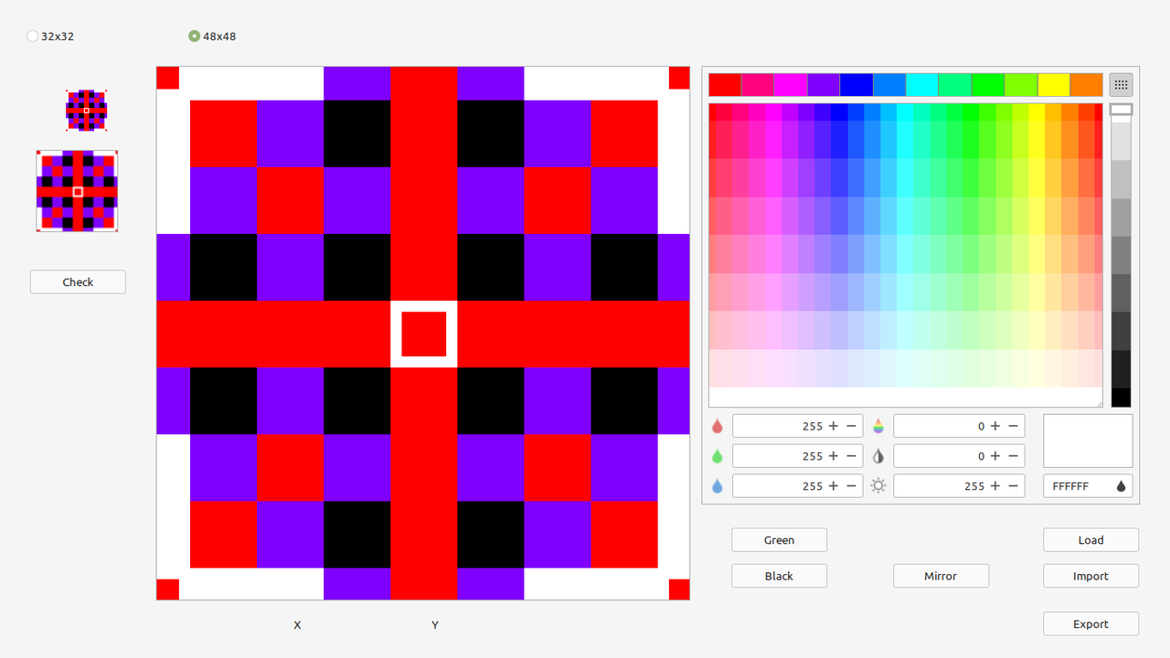
Task: Click the black droplet beside hex field
Action: coord(1122,486)
